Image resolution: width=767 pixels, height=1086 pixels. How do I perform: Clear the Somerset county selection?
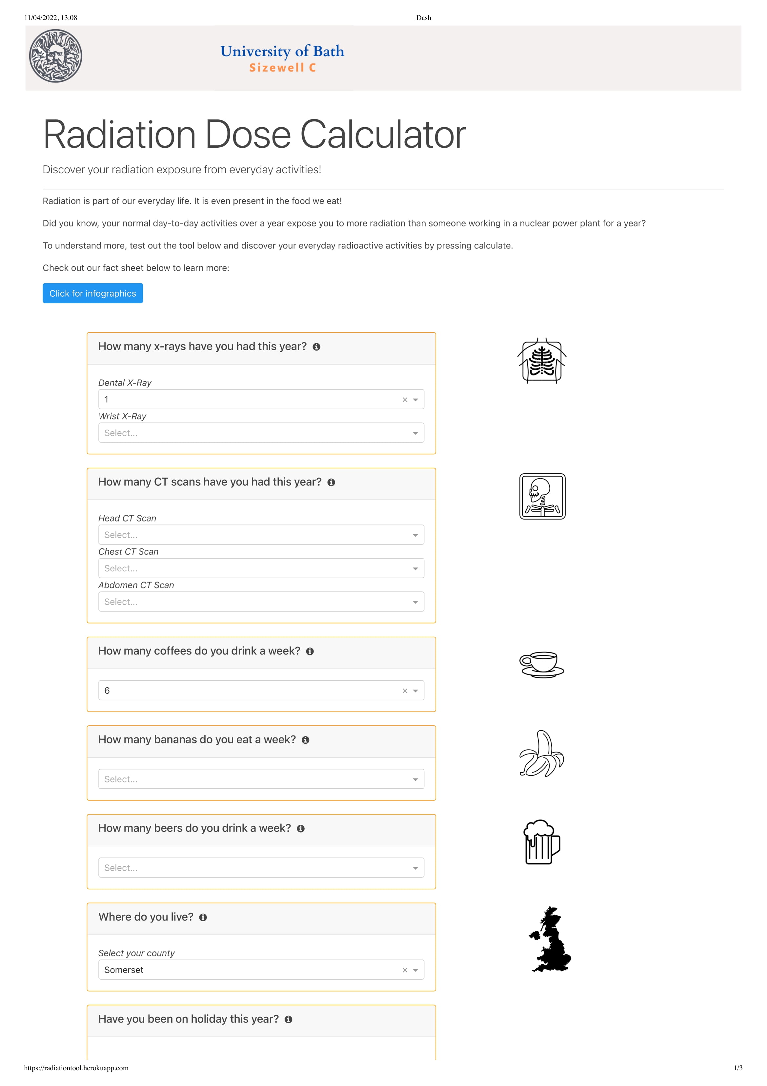[405, 970]
